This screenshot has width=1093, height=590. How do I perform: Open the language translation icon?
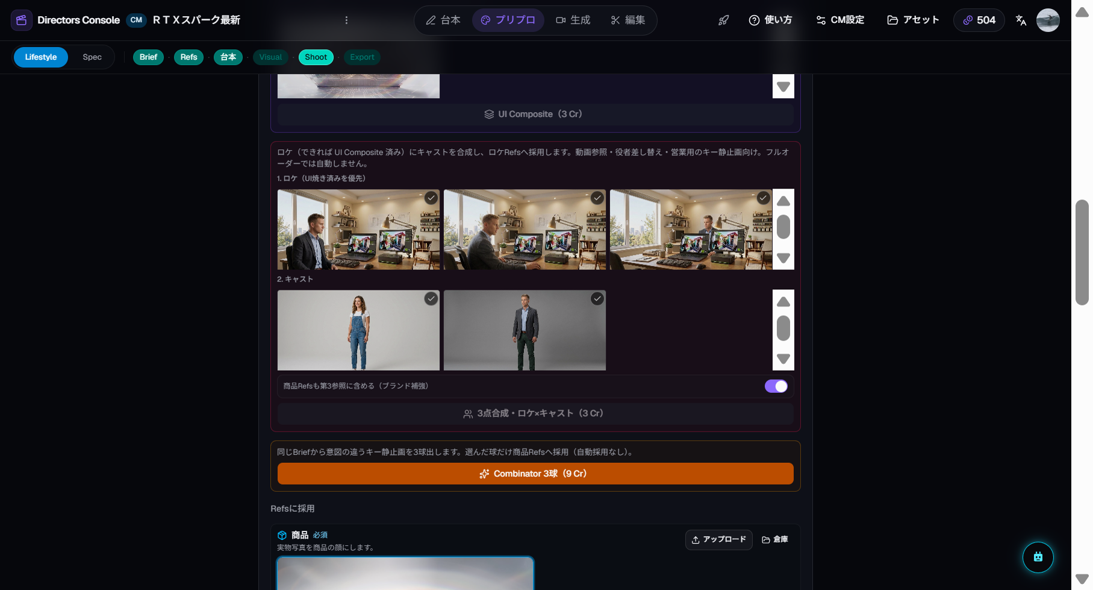point(1021,20)
